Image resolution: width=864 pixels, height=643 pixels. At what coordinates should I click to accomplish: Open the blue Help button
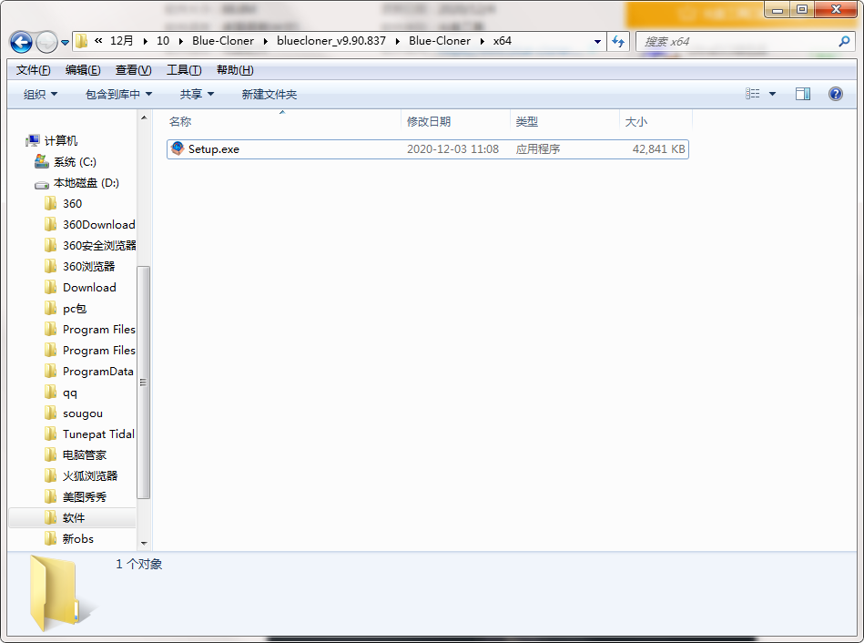point(836,94)
